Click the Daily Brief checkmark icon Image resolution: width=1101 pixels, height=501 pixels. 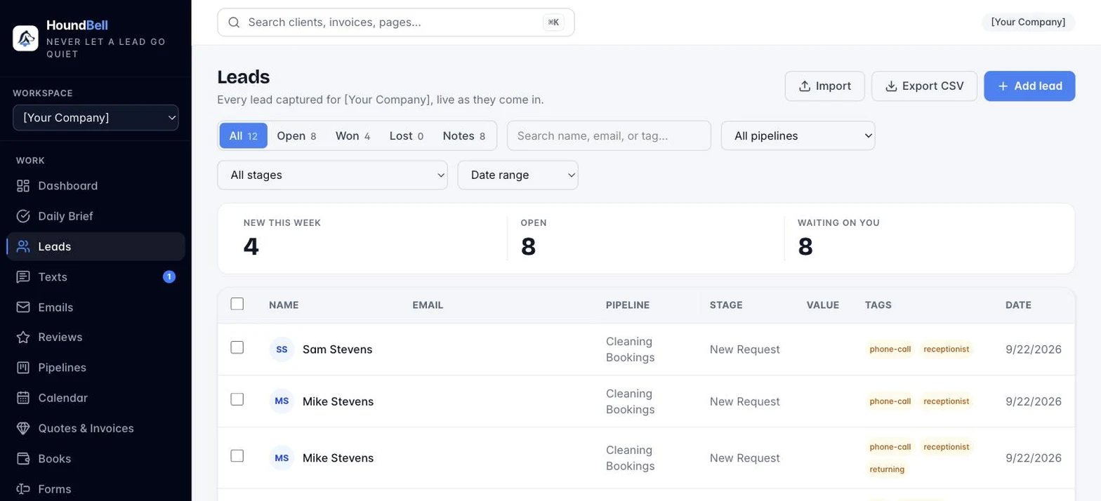coord(23,216)
